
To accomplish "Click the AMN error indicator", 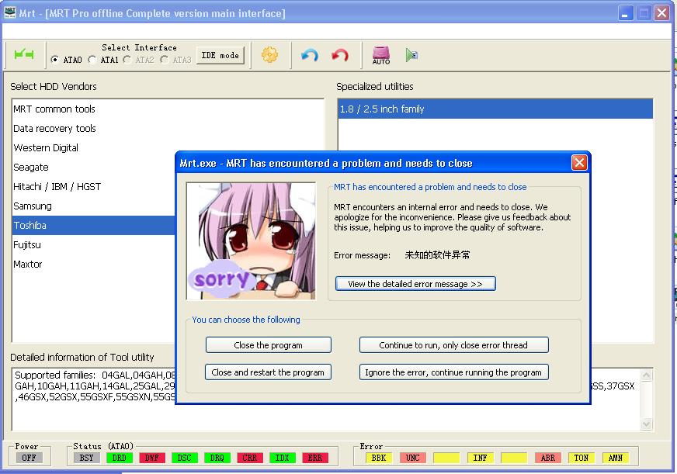I will click(x=616, y=458).
